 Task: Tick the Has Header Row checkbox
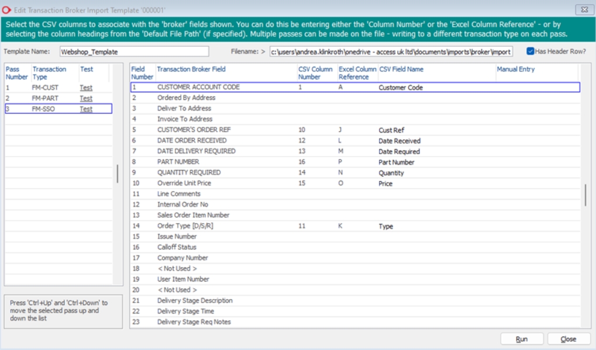coord(530,51)
